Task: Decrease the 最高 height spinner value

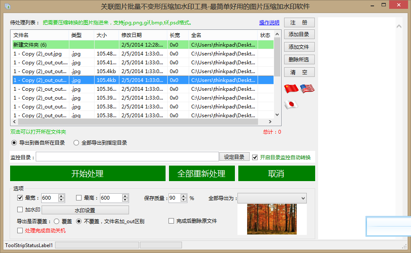Action: point(125,200)
